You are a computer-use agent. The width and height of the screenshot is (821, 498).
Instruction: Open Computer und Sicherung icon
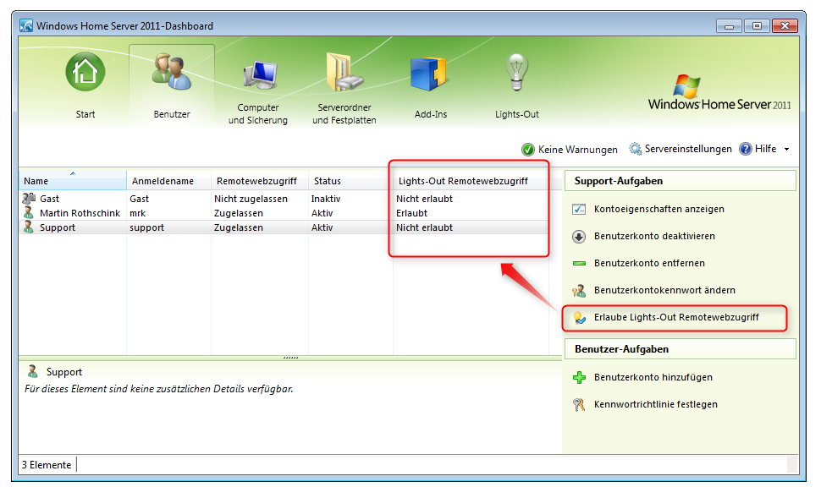click(260, 74)
